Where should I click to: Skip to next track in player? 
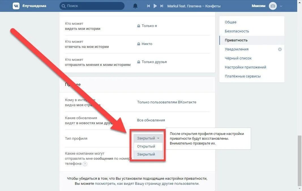point(162,6)
